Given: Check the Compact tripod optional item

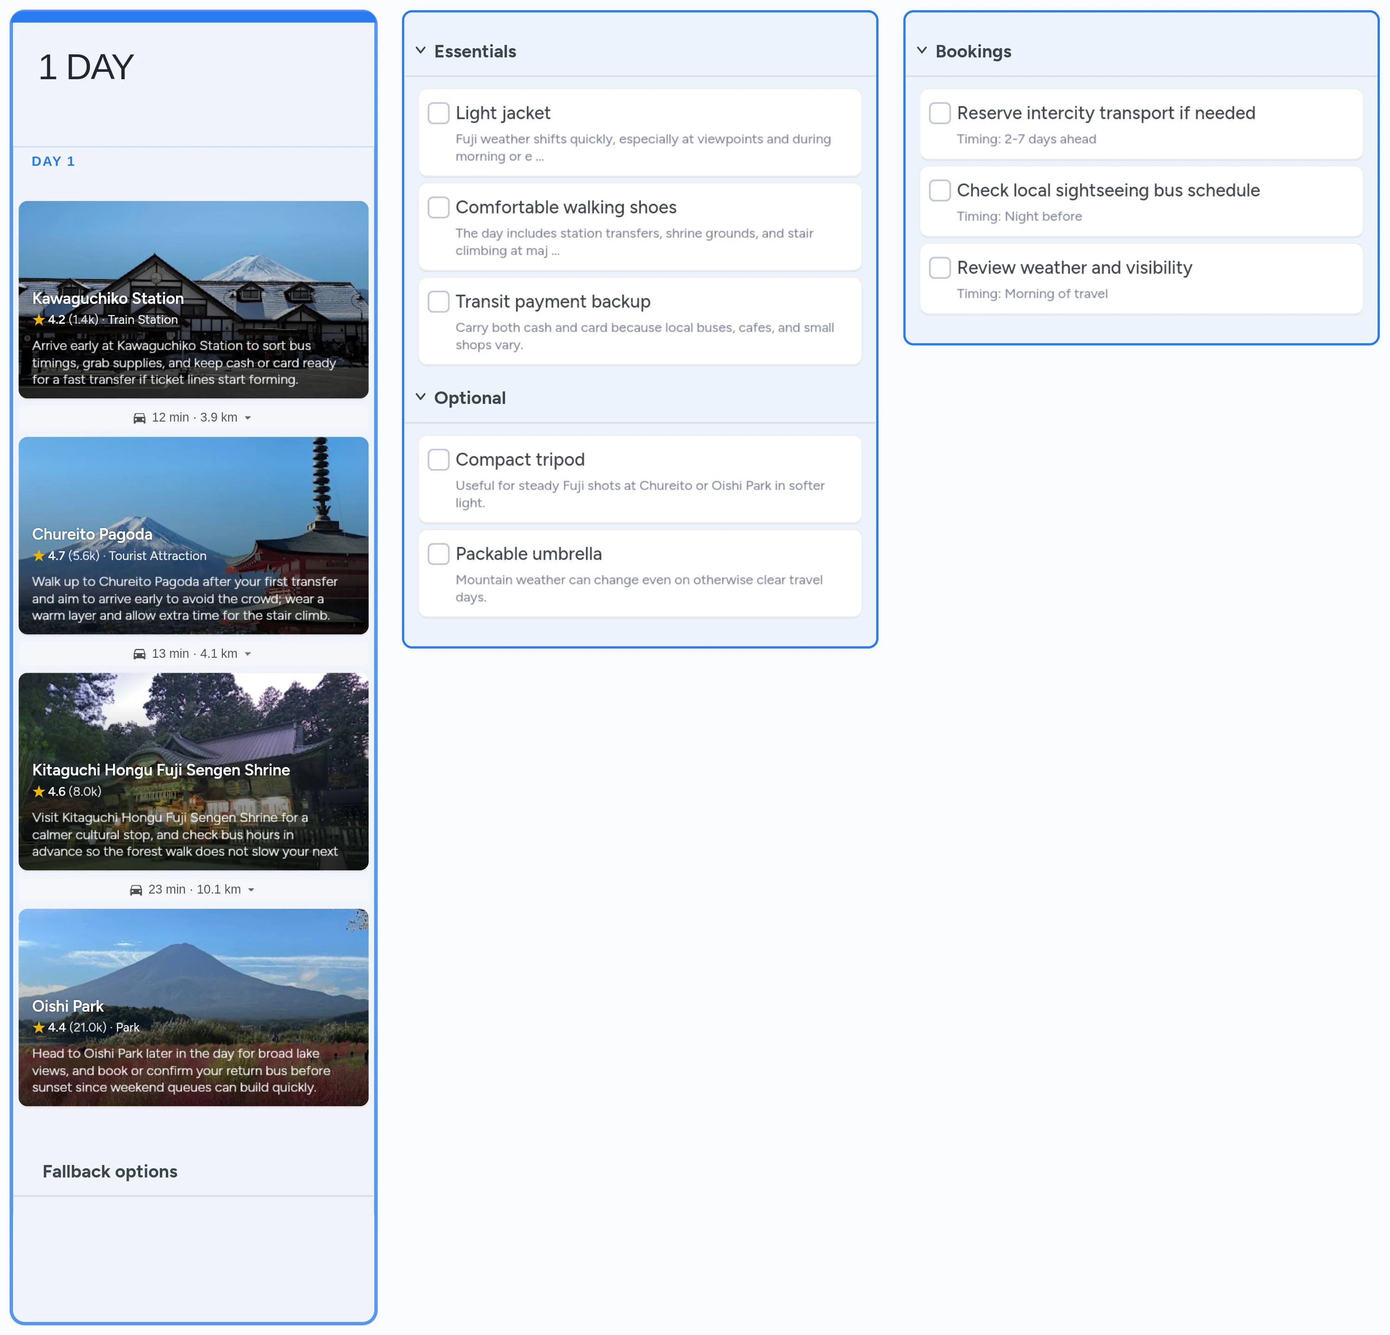Looking at the screenshot, I should (x=438, y=460).
